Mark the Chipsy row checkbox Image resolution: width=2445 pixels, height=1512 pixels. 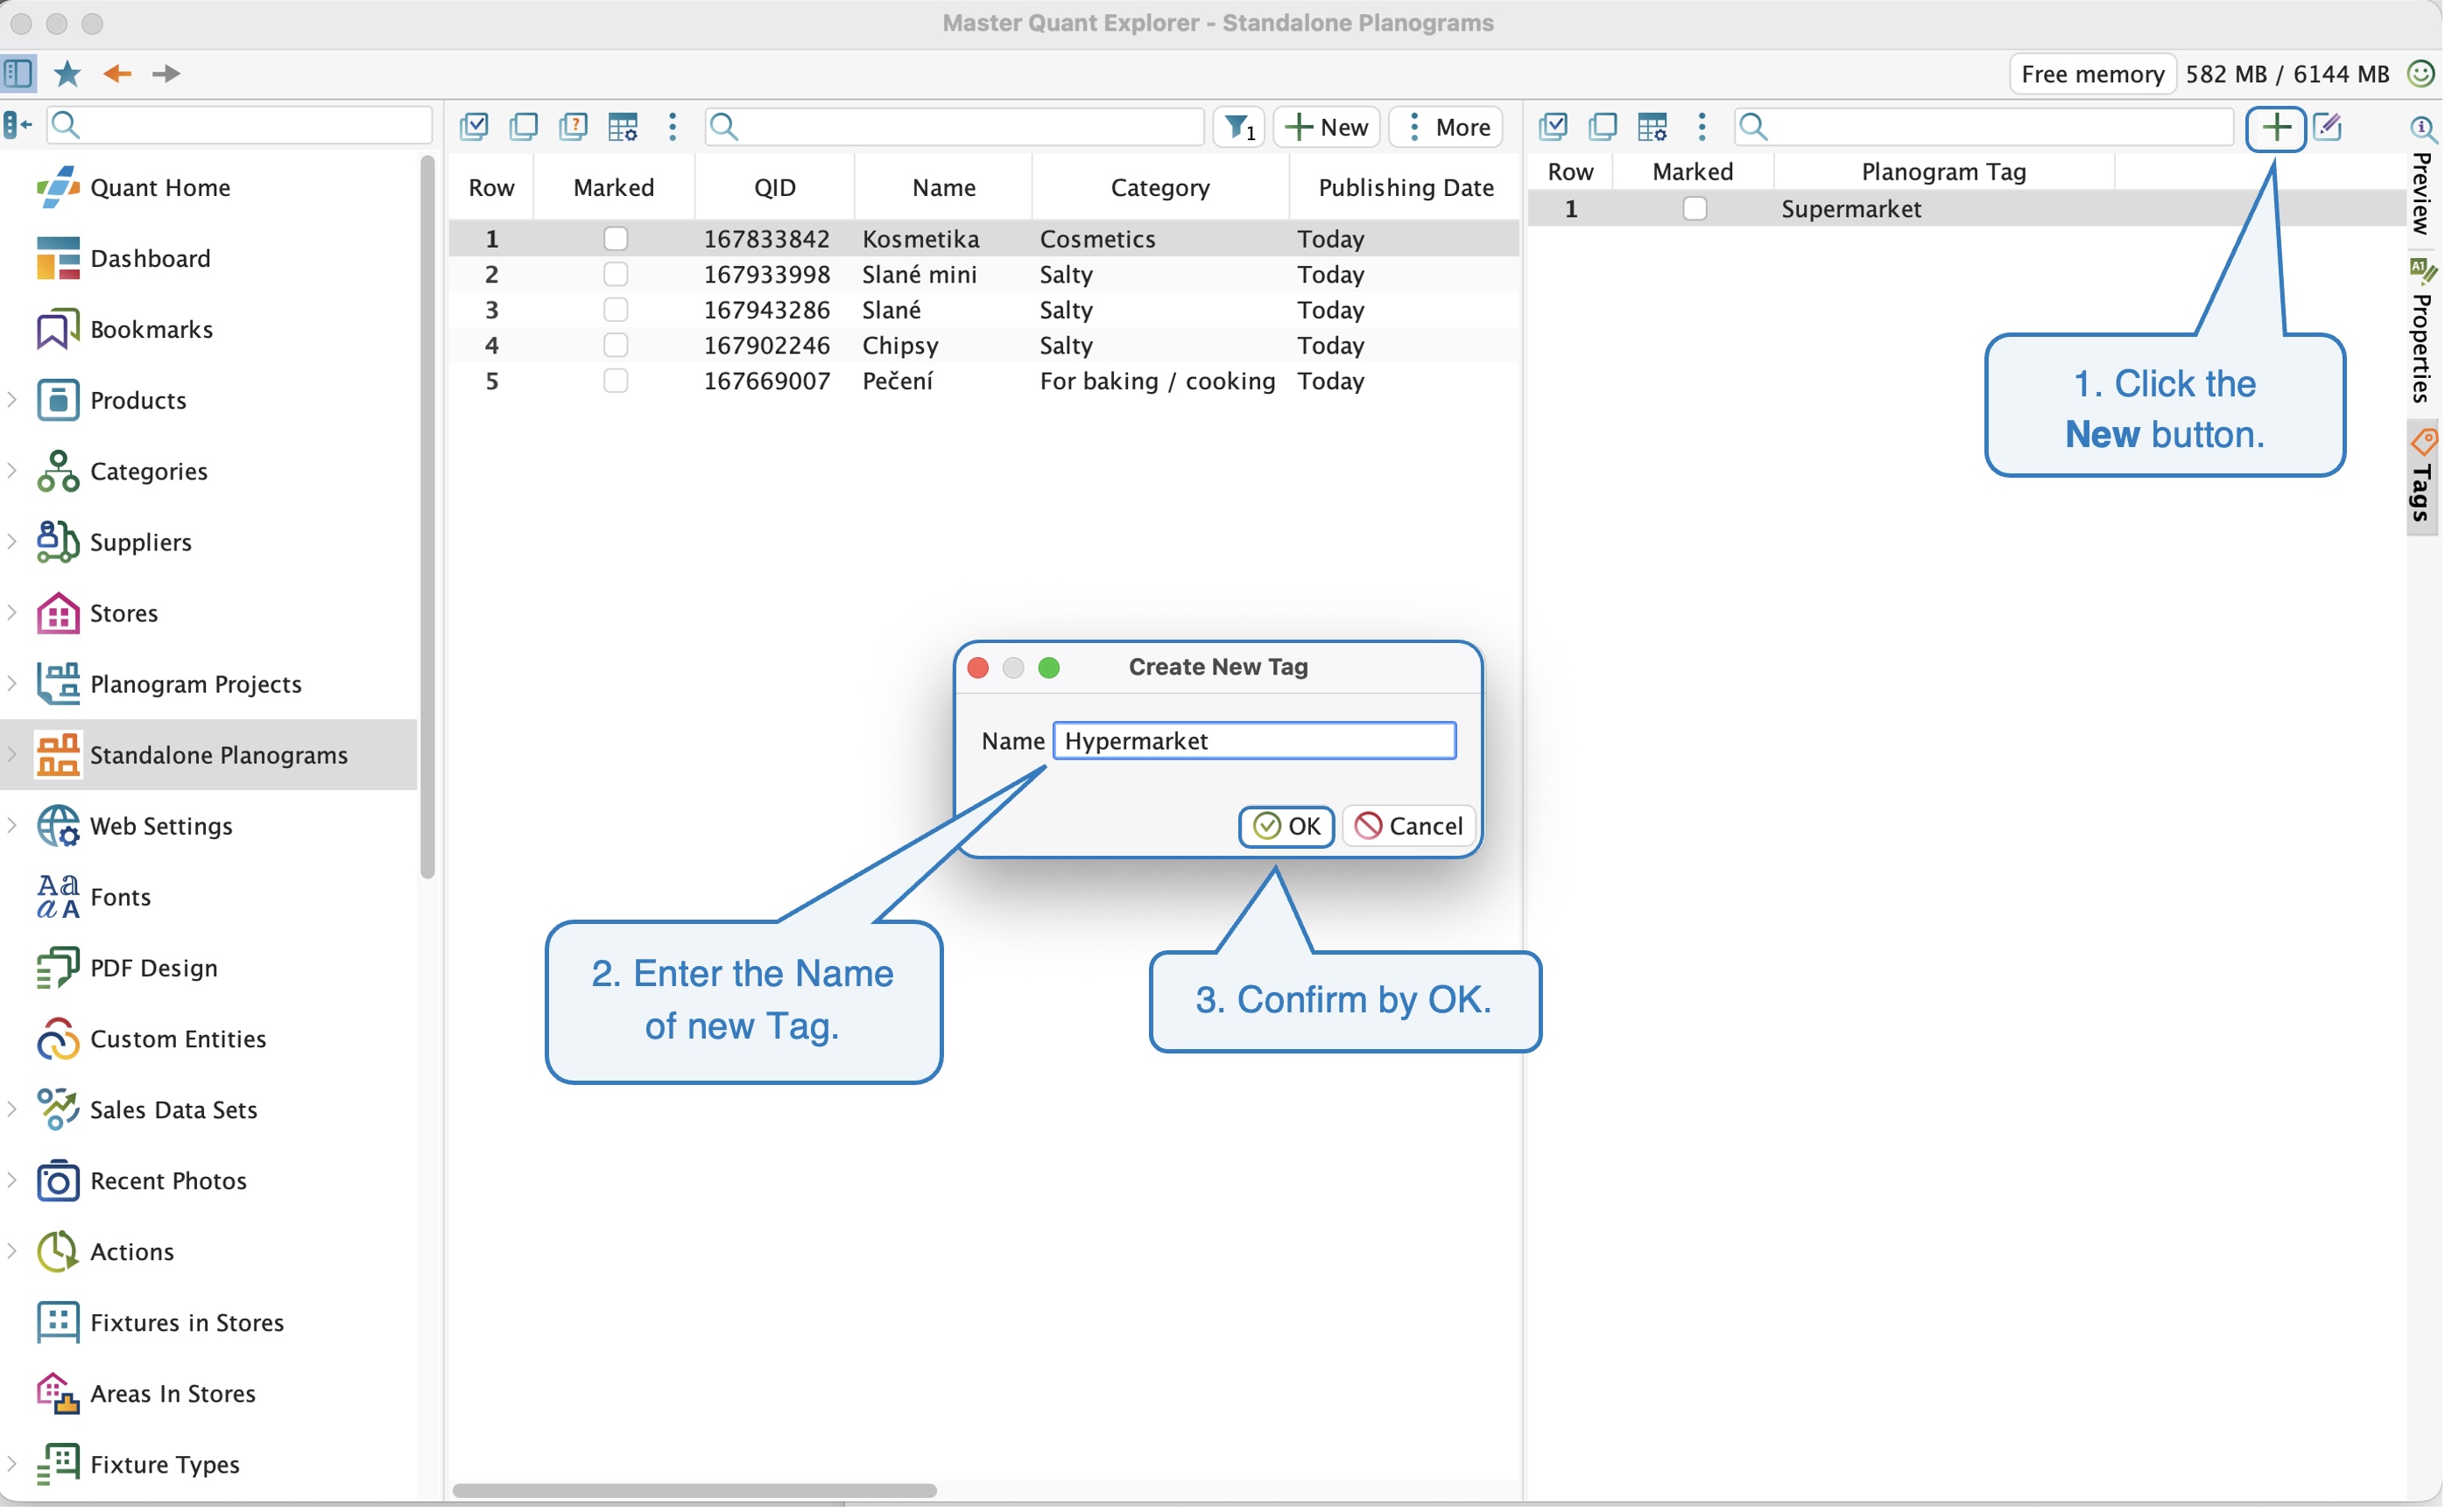pos(616,345)
